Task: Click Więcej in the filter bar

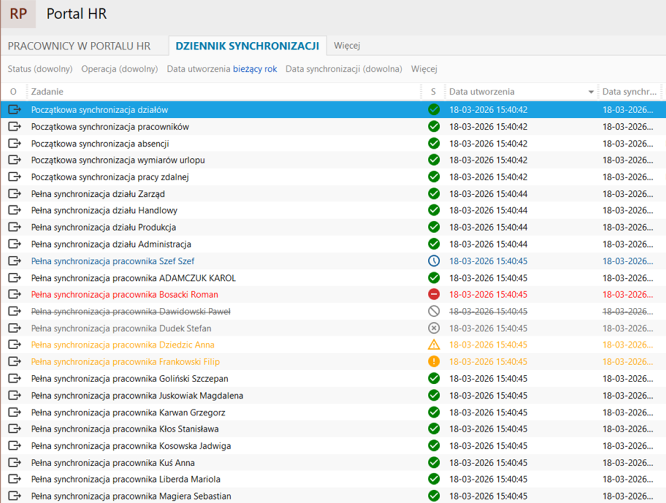Action: (x=424, y=69)
